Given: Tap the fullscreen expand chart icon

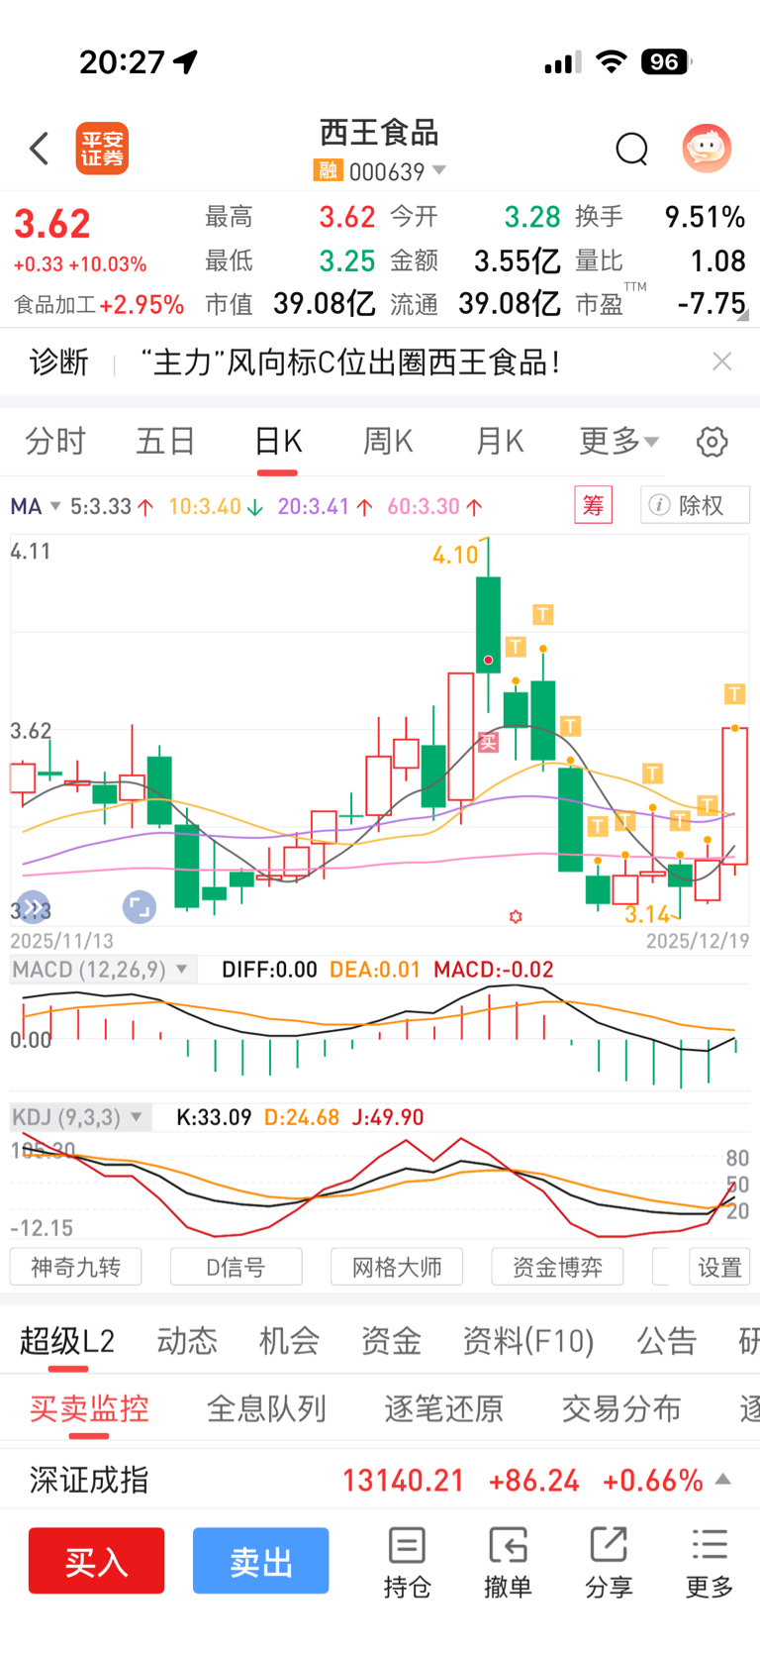Looking at the screenshot, I should 139,906.
